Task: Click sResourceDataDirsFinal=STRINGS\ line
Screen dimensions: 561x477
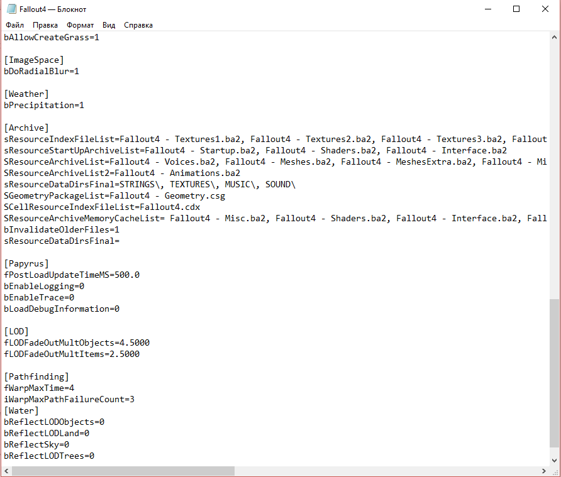Action: [150, 185]
